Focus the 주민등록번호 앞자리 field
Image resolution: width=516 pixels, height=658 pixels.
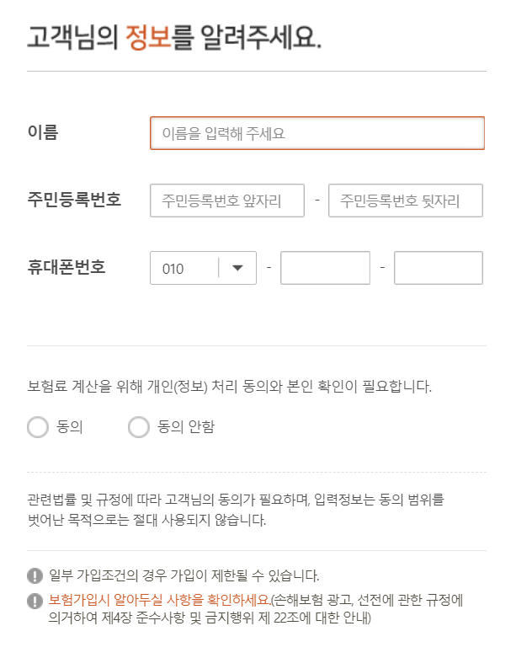pyautogui.click(x=226, y=201)
